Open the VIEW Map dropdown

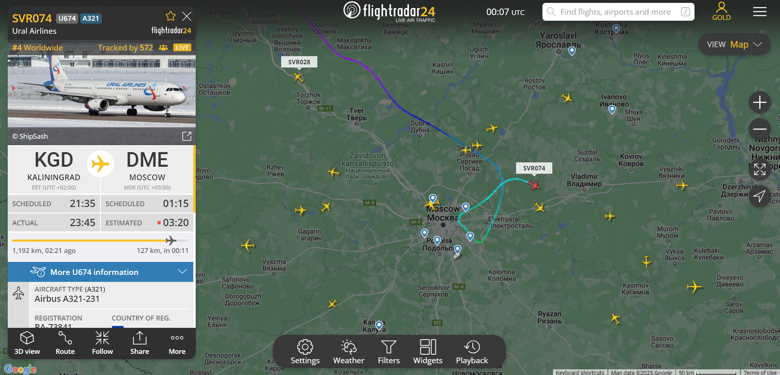pyautogui.click(x=734, y=44)
